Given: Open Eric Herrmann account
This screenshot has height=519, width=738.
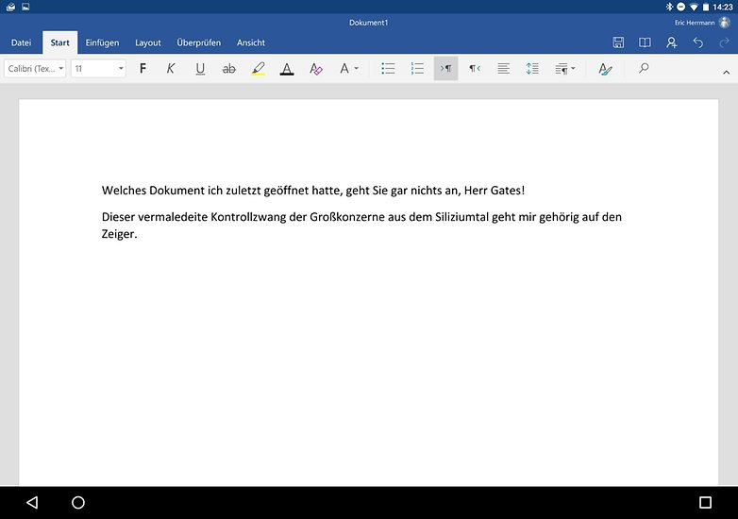Looking at the screenshot, I should 702,23.
